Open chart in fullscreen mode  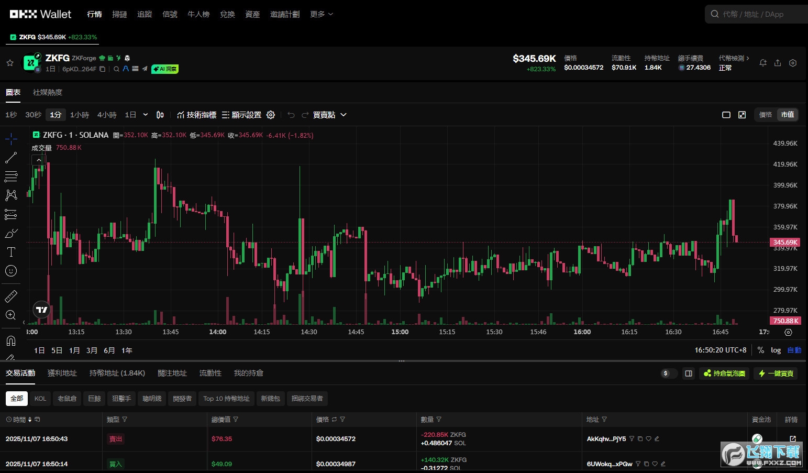point(742,115)
